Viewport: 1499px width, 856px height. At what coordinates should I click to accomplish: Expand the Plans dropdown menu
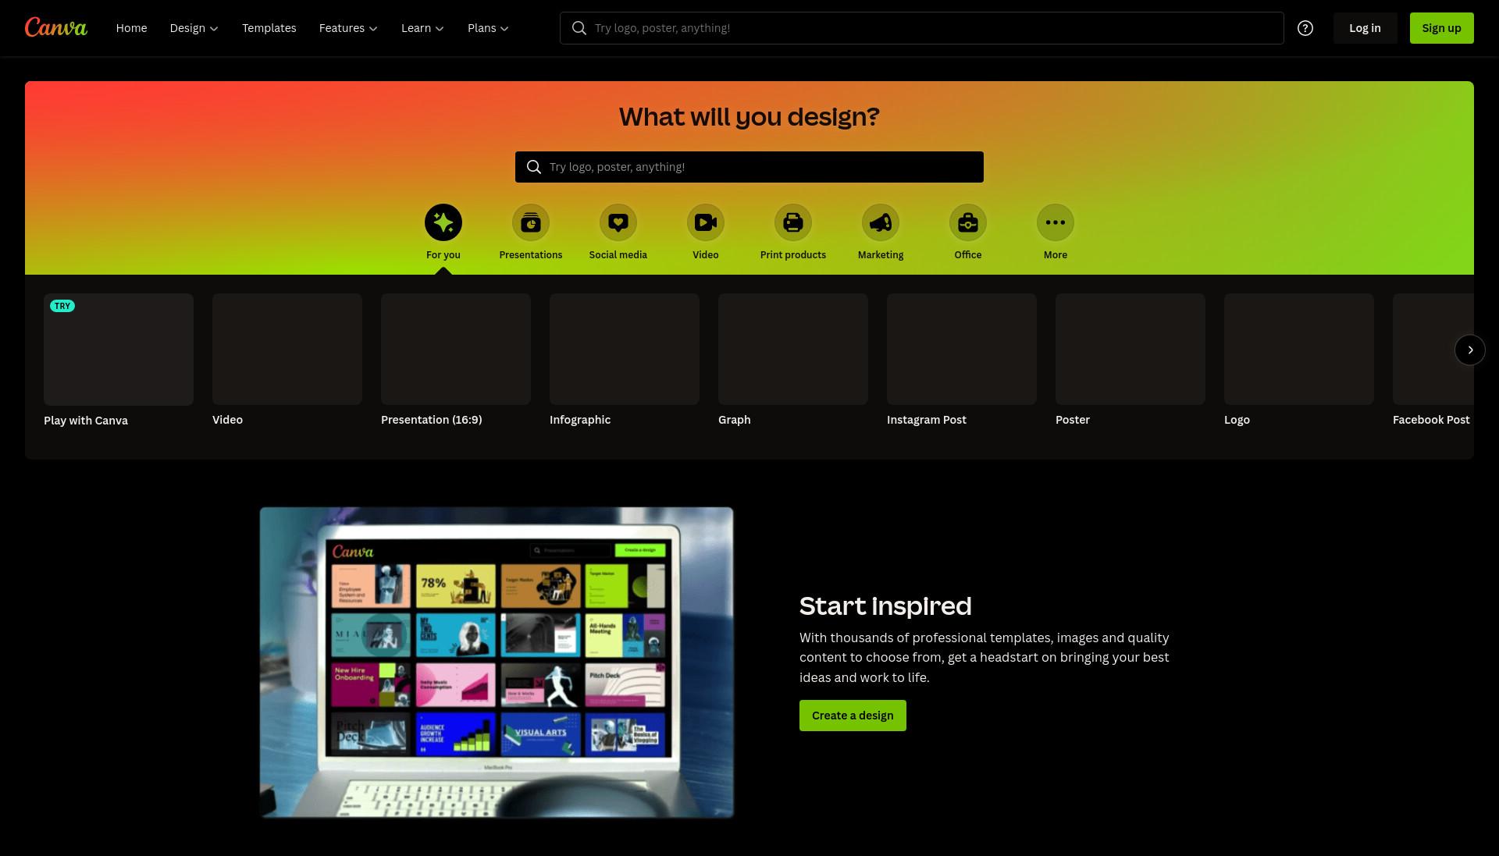[488, 28]
